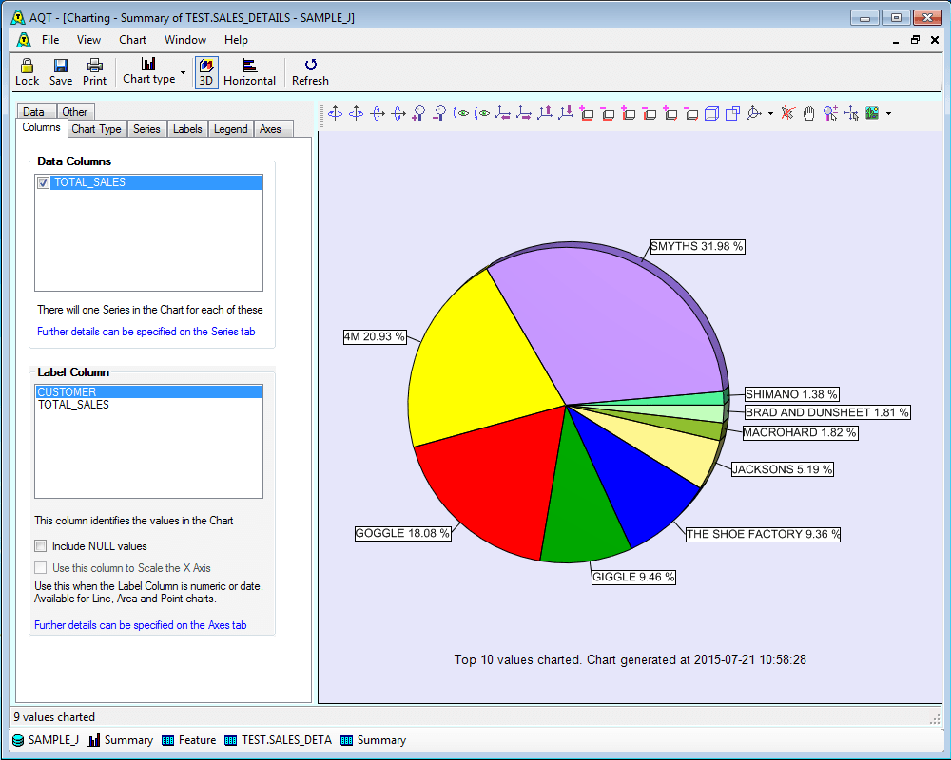The height and width of the screenshot is (760, 951).
Task: Click the plus box icon with red left edge
Action: click(629, 113)
